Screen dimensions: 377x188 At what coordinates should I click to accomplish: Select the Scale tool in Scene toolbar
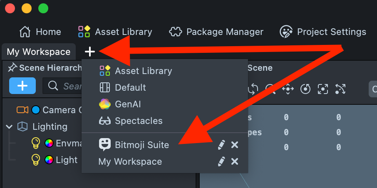pos(322,89)
